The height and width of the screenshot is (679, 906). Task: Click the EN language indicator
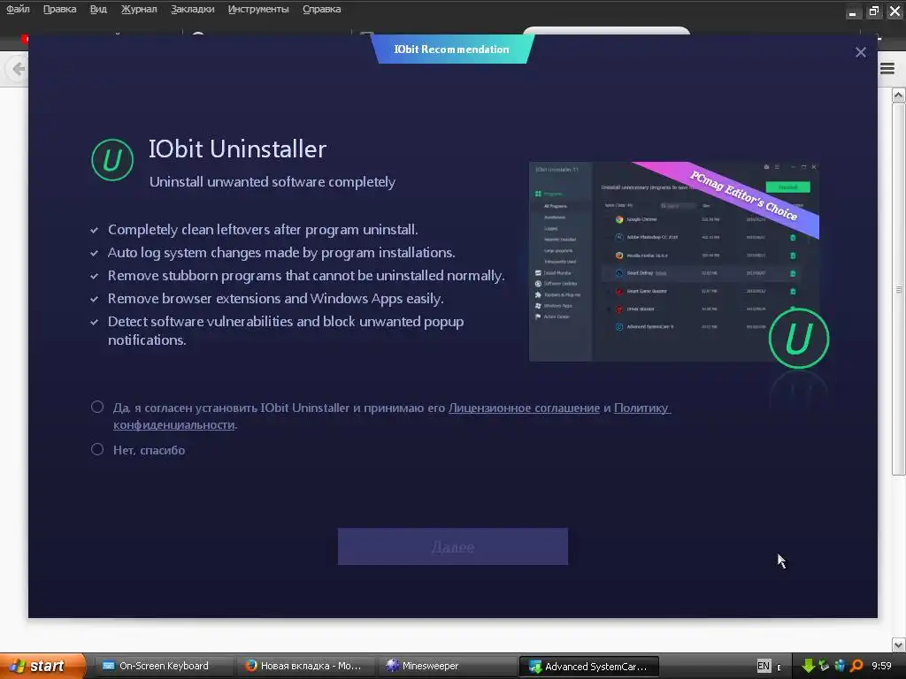pos(764,666)
